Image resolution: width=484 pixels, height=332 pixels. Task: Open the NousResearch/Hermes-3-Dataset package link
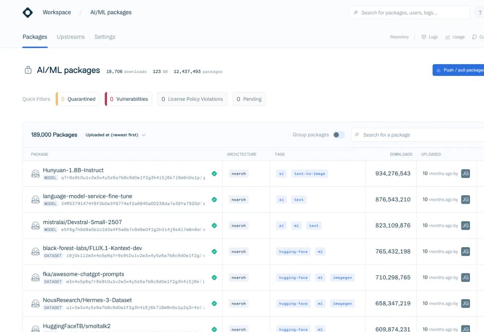87,300
